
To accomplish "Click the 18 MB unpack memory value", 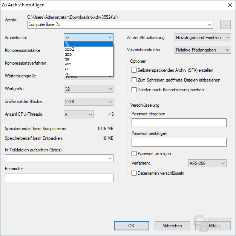I will (107, 138).
